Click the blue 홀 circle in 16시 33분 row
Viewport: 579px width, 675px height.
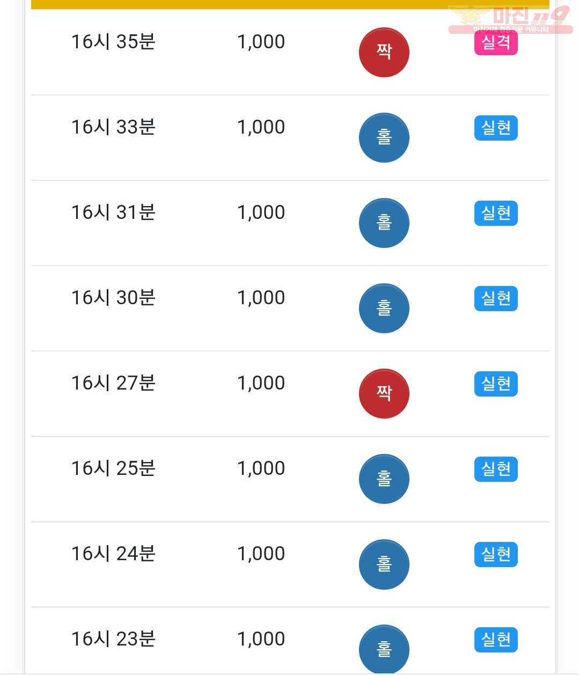(384, 138)
